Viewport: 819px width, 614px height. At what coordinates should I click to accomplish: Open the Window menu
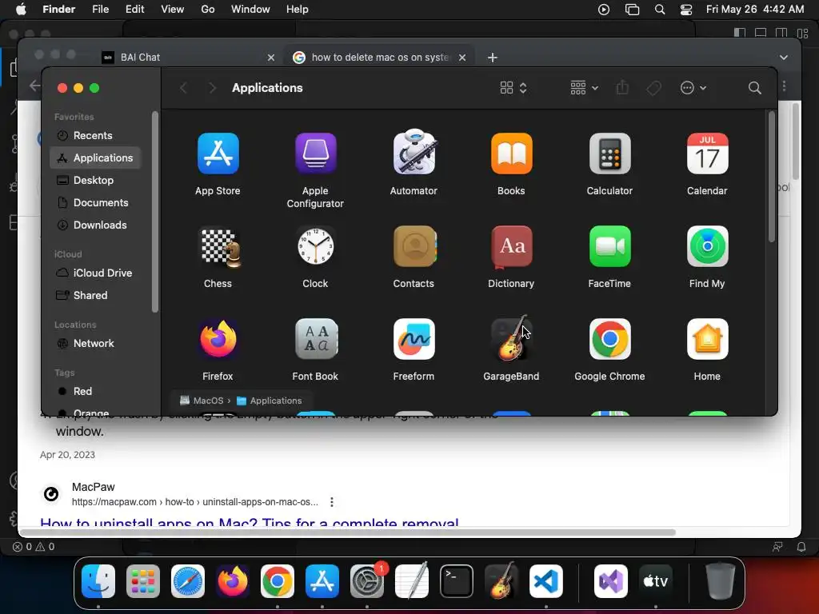[x=250, y=10]
